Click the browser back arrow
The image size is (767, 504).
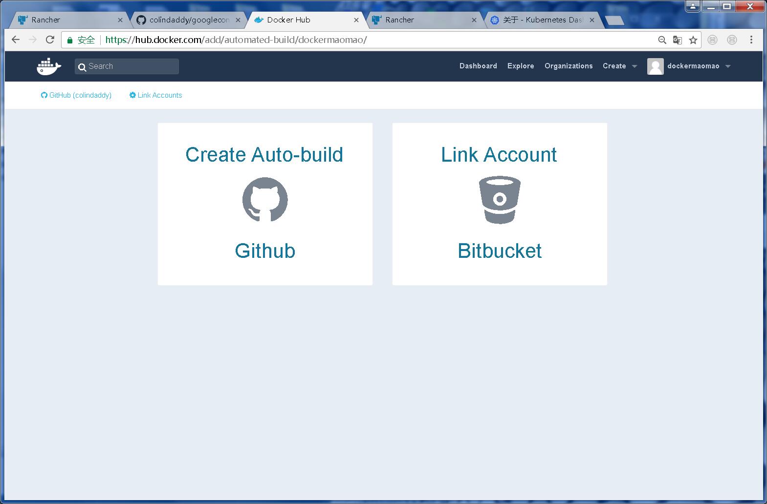coord(16,40)
